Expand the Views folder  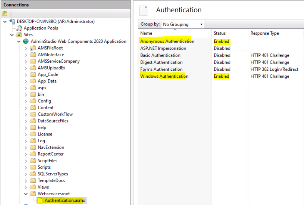[x=26, y=187]
